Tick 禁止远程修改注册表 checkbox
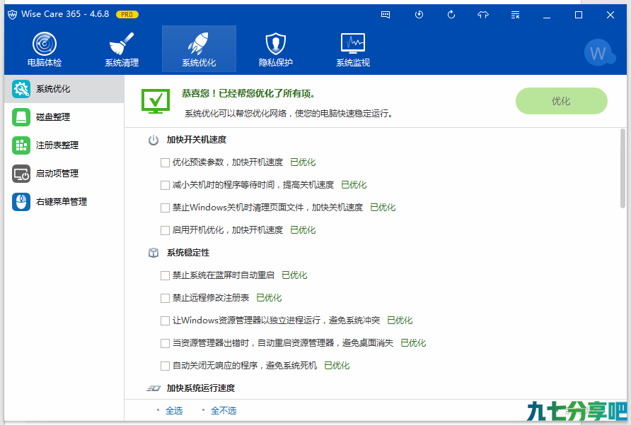Screen dimensions: 631x425 [x=165, y=298]
